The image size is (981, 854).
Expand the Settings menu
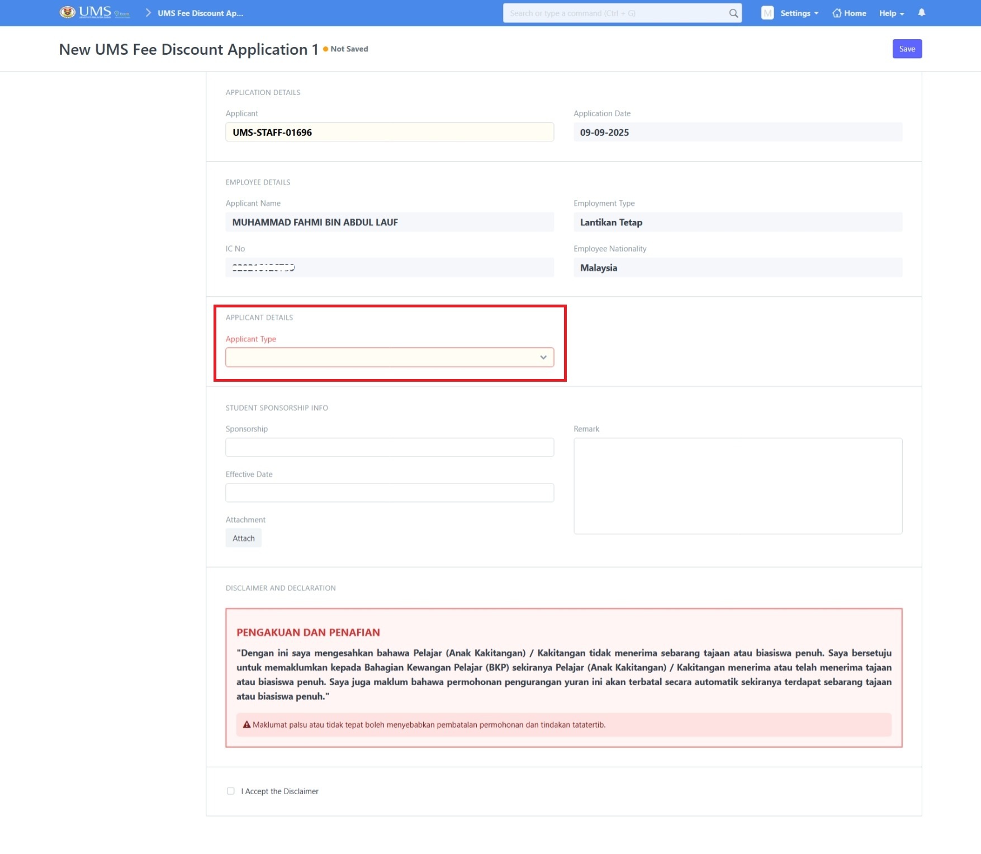pyautogui.click(x=799, y=13)
